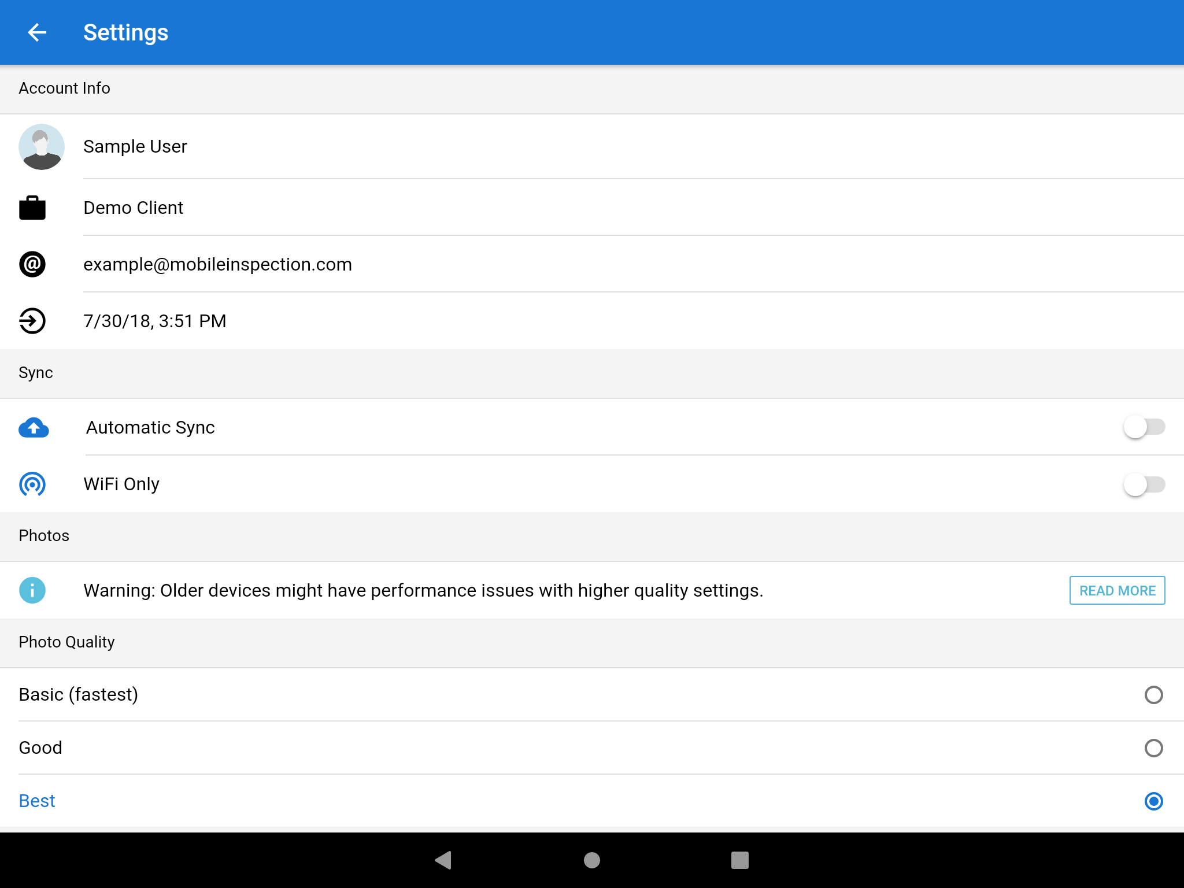
Task: Go back using the arrow in Settings header
Action: tap(37, 32)
